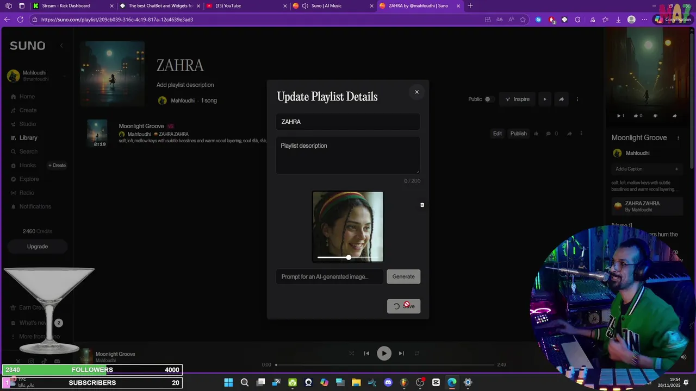Click the Upgrade button
Screen dimensions: 696x391
(38, 247)
